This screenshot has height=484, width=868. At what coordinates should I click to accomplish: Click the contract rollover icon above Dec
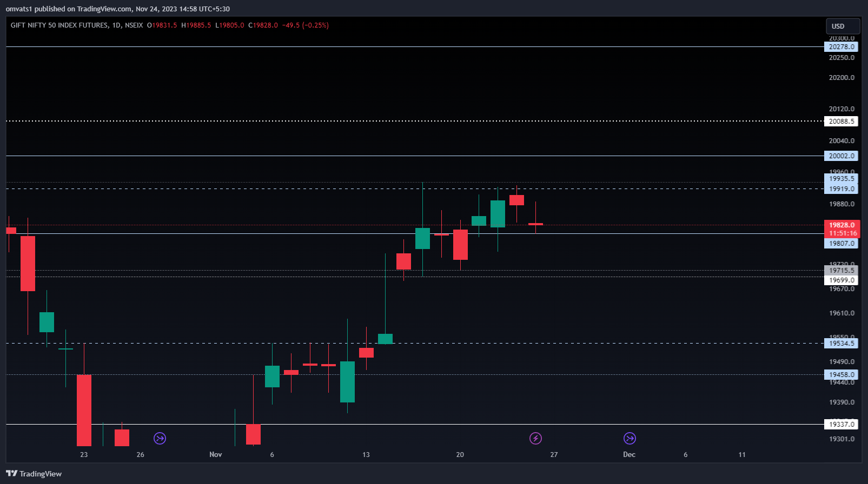630,438
